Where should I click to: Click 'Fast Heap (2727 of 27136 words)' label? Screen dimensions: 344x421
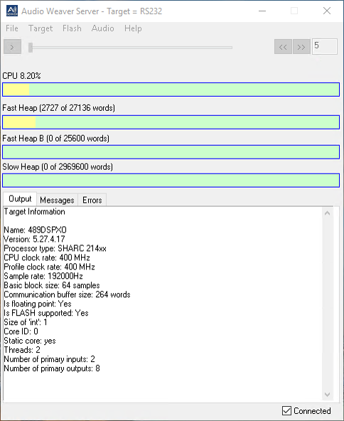pyautogui.click(x=58, y=108)
